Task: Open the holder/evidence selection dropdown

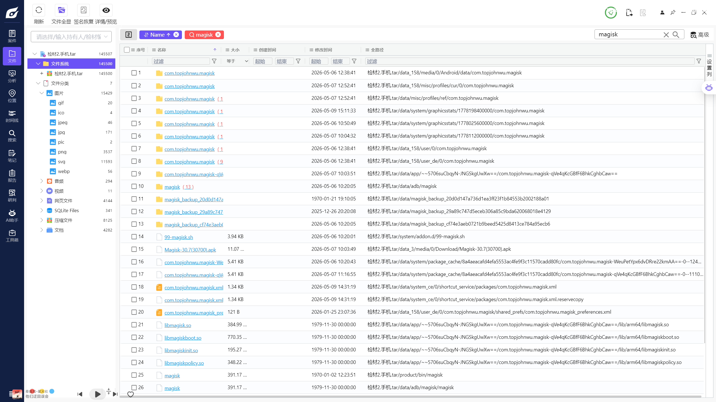Action: tap(71, 37)
